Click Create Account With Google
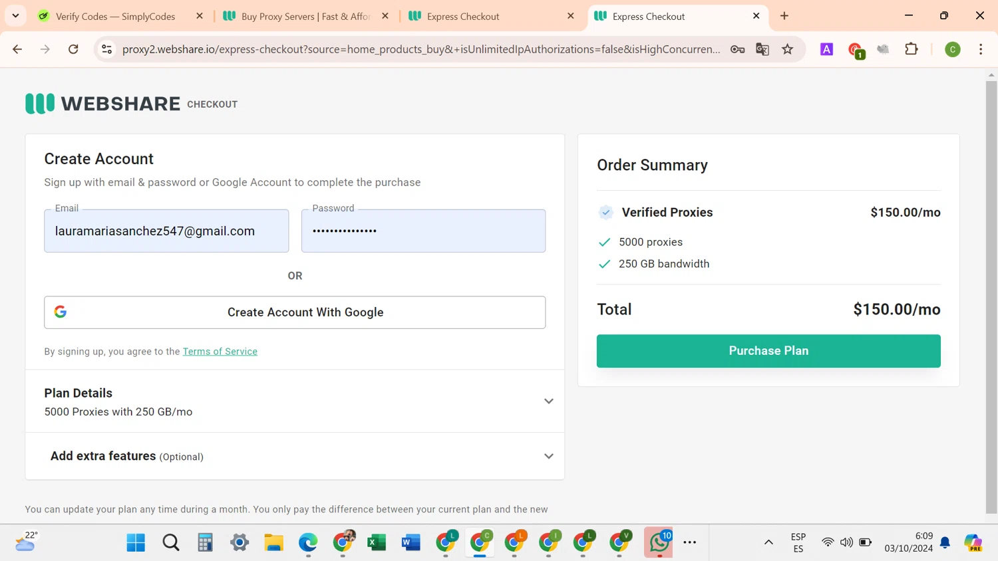Viewport: 998px width, 561px height. [295, 312]
